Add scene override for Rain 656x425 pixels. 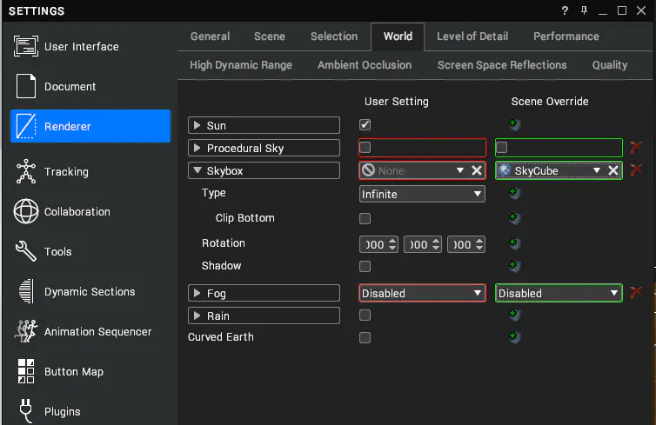click(514, 315)
